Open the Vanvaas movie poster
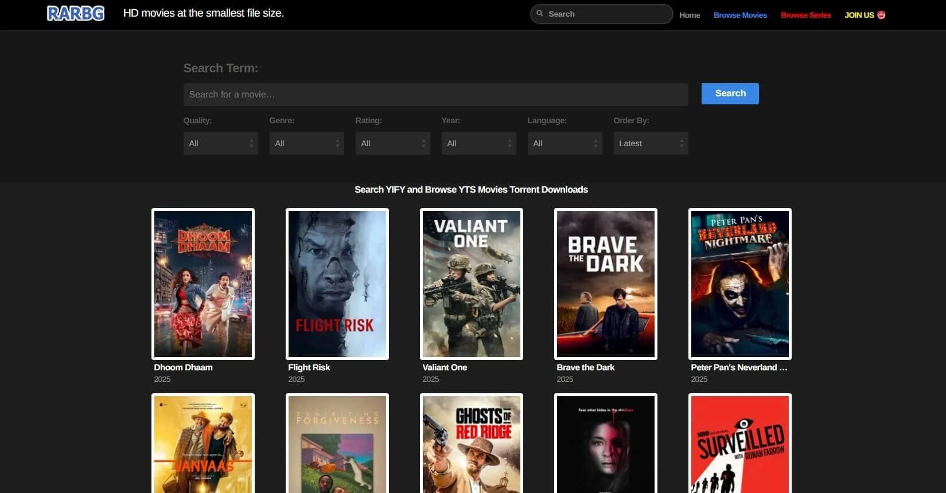The width and height of the screenshot is (946, 493). (x=203, y=443)
